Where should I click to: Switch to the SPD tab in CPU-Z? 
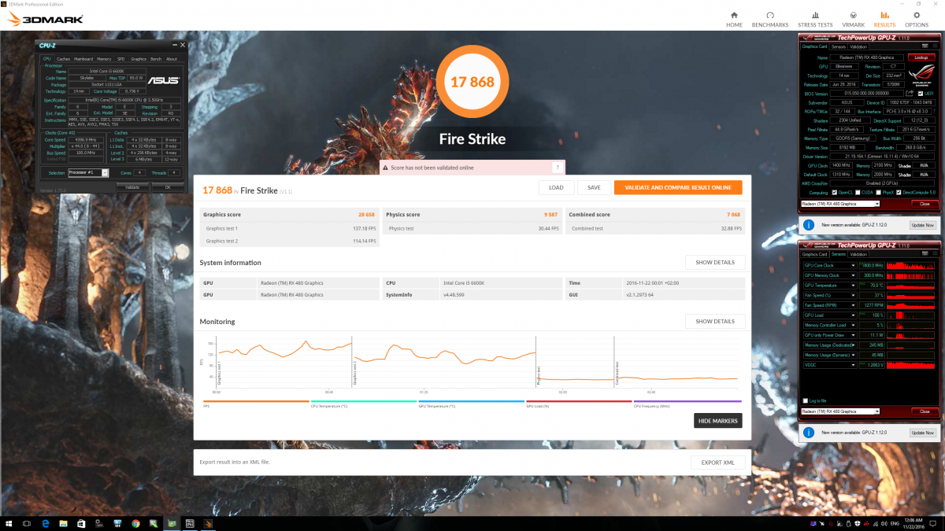point(120,58)
